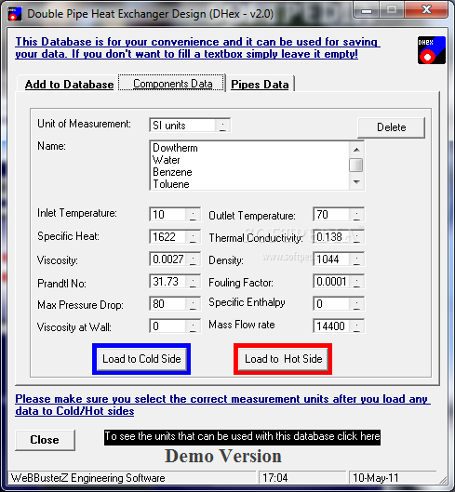Minimize the DHex window
The height and width of the screenshot is (492, 455).
[366, 10]
